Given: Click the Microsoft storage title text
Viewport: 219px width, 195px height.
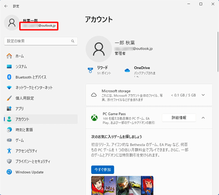Looking at the screenshot, I should [116, 91].
